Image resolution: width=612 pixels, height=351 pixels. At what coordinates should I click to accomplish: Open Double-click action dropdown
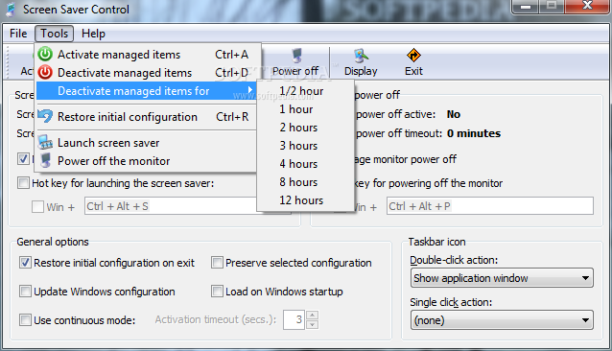point(502,278)
